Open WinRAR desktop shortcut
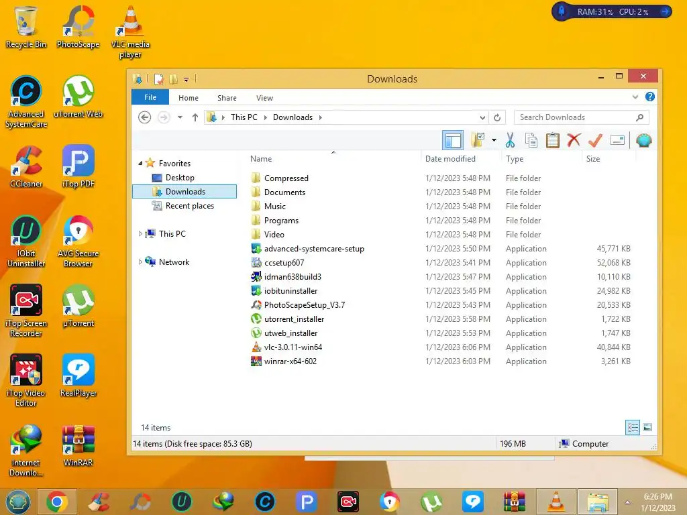This screenshot has width=687, height=515. coord(78,445)
